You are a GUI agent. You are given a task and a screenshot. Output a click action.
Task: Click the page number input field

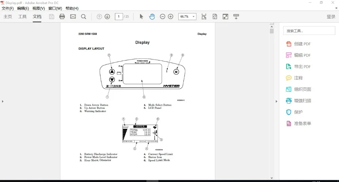[x=119, y=17]
